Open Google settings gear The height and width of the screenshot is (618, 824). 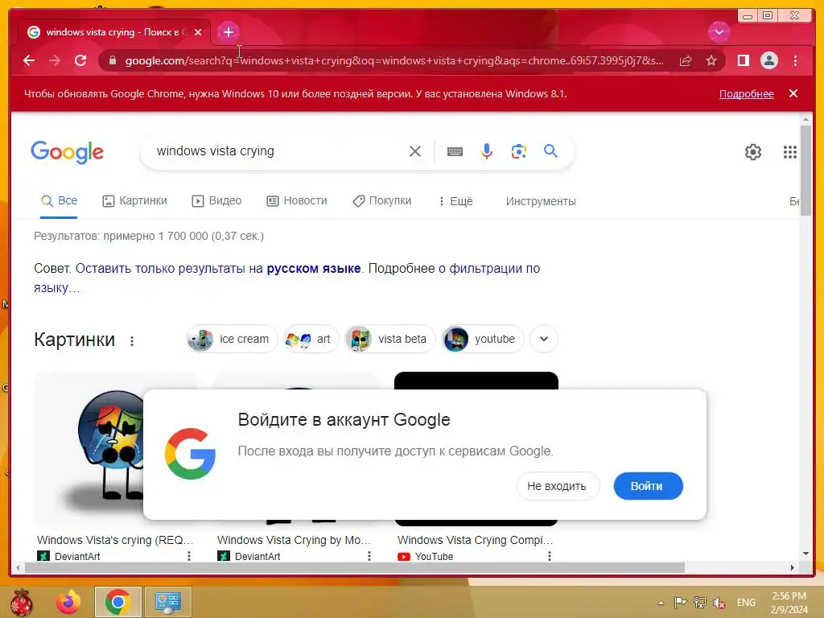click(753, 152)
